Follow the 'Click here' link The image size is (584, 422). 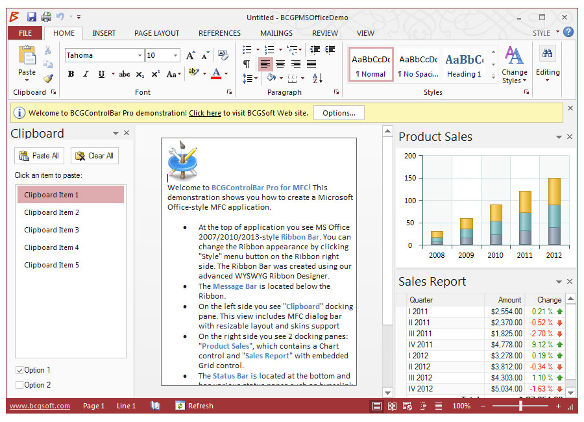[x=205, y=113]
